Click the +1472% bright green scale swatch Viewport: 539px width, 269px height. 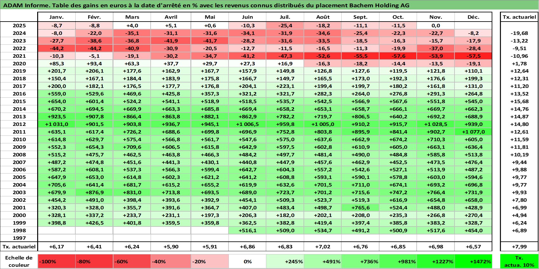click(x=473, y=261)
